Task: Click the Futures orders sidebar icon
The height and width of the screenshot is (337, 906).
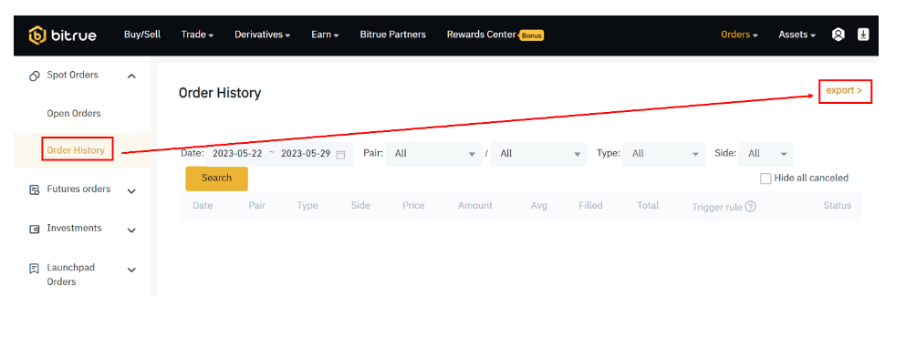Action: [x=34, y=189]
